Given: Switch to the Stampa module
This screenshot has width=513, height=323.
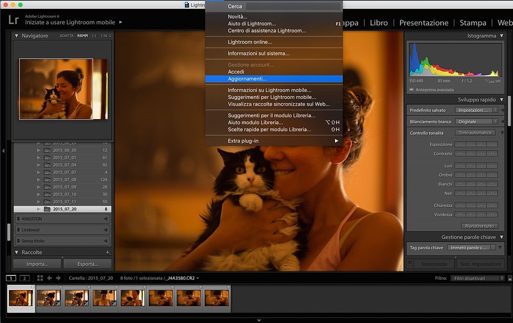Looking at the screenshot, I should click(473, 23).
